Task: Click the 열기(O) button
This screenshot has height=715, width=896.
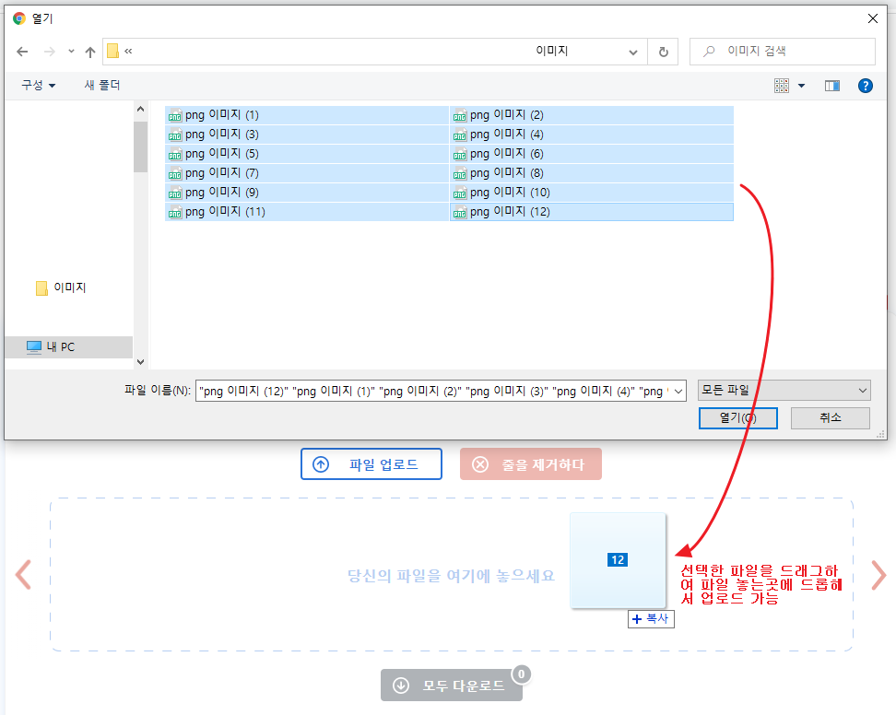Action: point(737,417)
